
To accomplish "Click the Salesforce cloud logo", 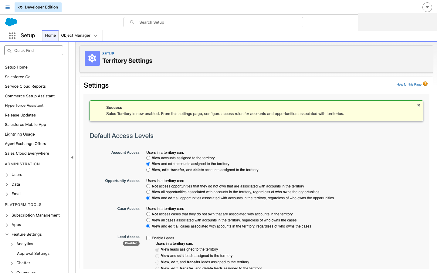I will [x=11, y=22].
